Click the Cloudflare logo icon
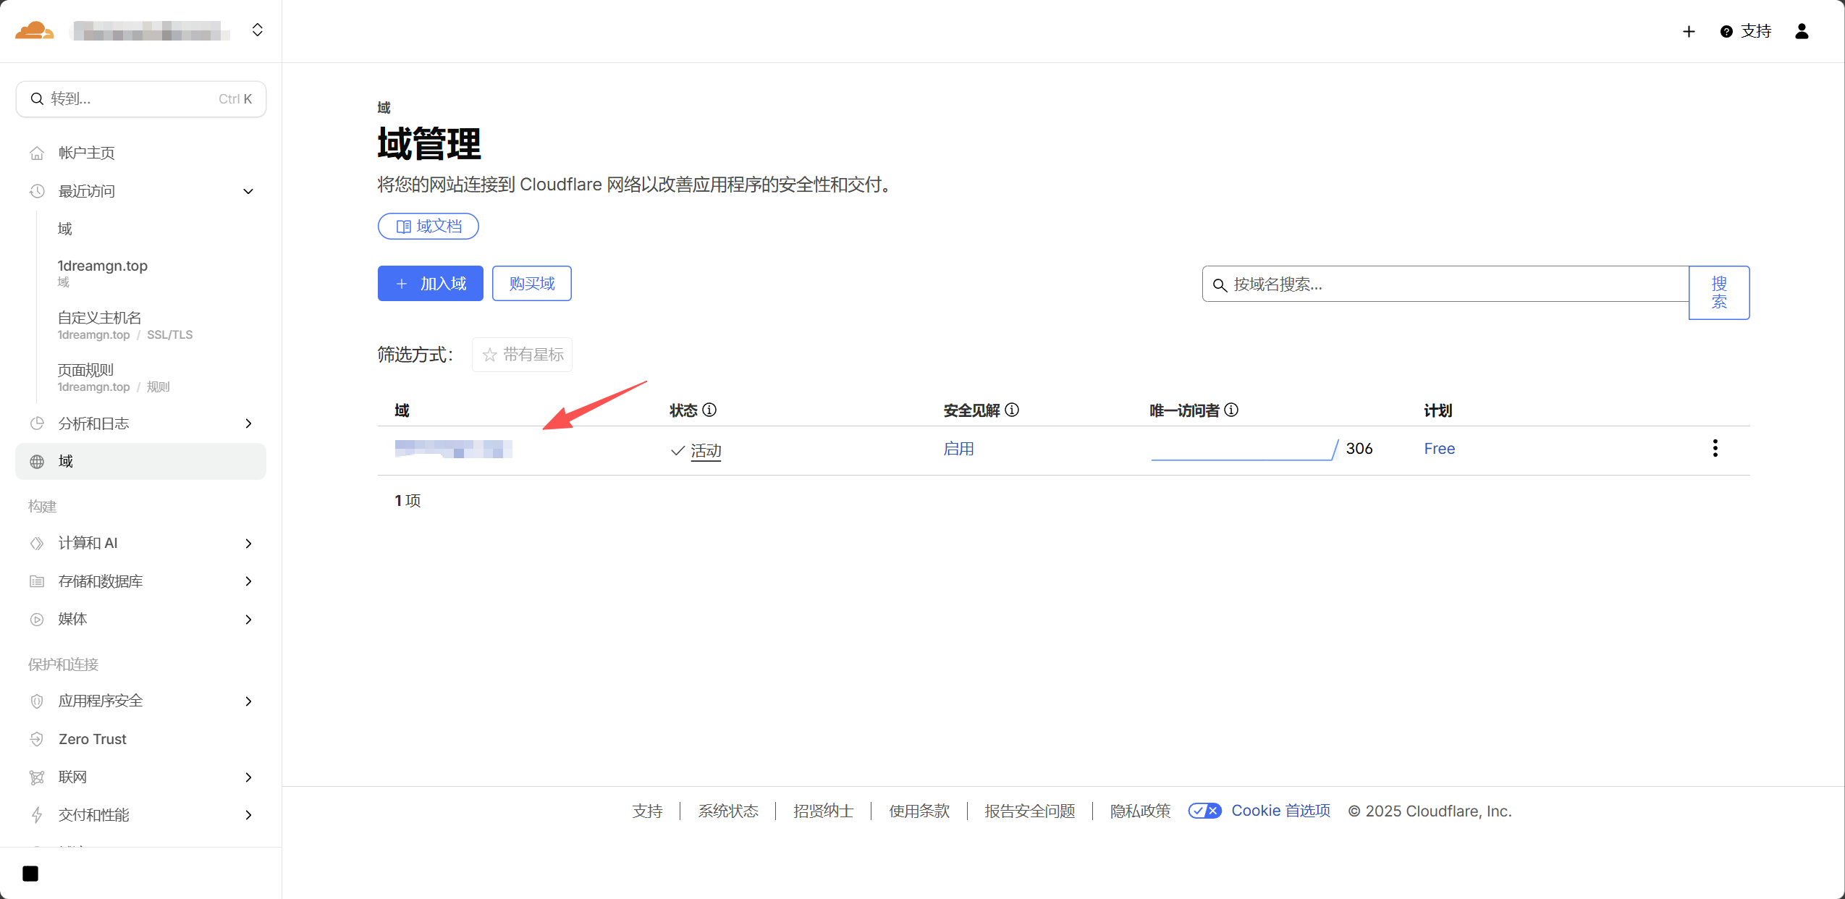1845x899 pixels. 34,30
